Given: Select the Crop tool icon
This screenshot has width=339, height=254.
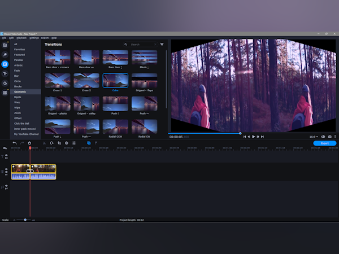Looking at the screenshot, I should coord(59,143).
